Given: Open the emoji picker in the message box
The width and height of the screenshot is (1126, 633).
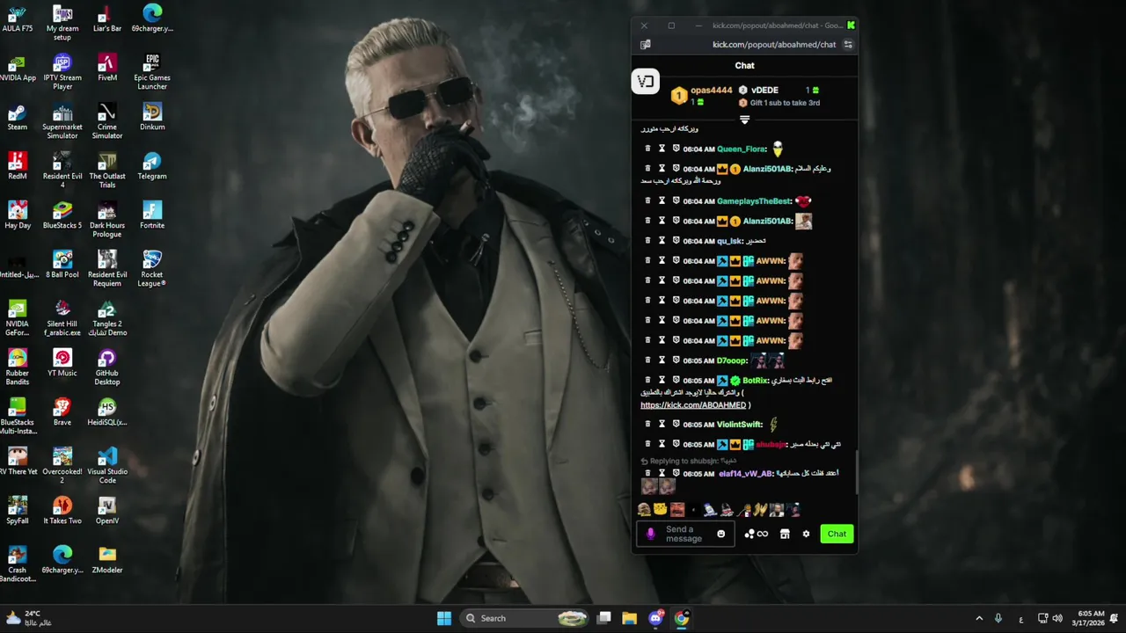Looking at the screenshot, I should (721, 534).
